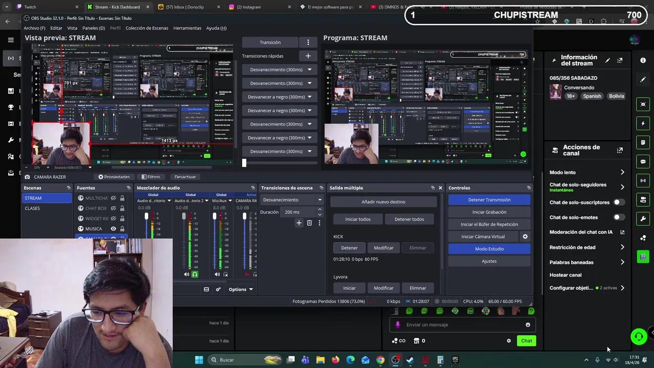Open Ajustes in Controles
This screenshot has width=654, height=368.
[x=489, y=261]
